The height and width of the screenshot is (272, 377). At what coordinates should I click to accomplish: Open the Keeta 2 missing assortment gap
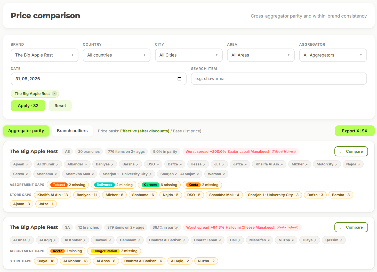coord(202,185)
